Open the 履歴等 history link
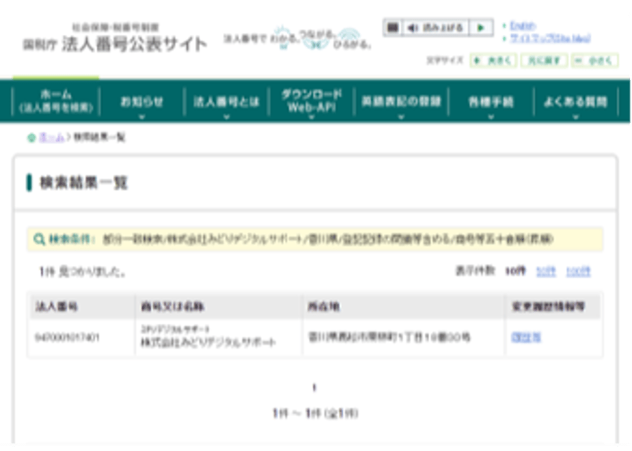This screenshot has height=451, width=632. (526, 337)
